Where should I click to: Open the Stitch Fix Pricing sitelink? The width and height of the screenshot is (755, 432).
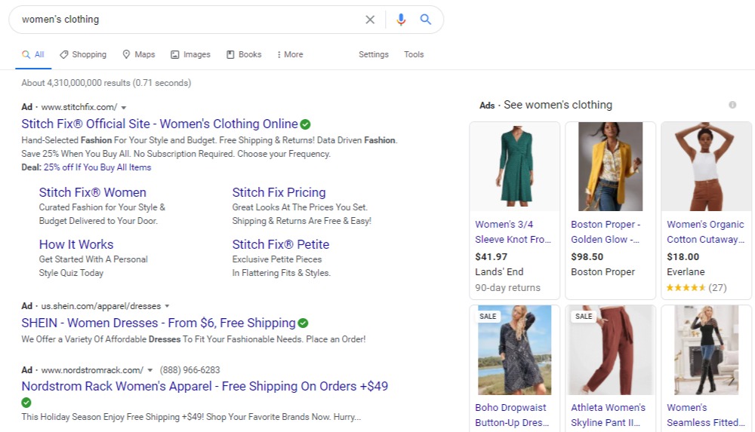point(279,192)
